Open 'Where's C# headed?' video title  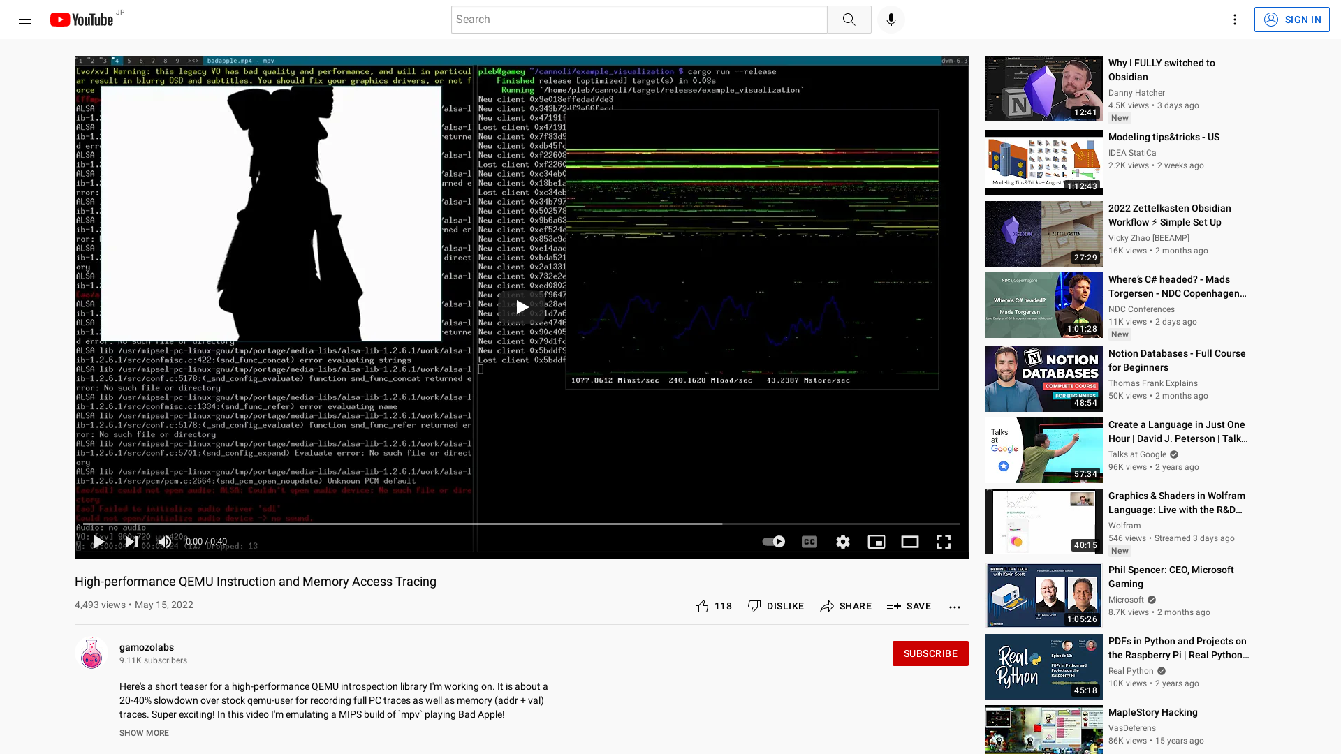pos(1177,286)
